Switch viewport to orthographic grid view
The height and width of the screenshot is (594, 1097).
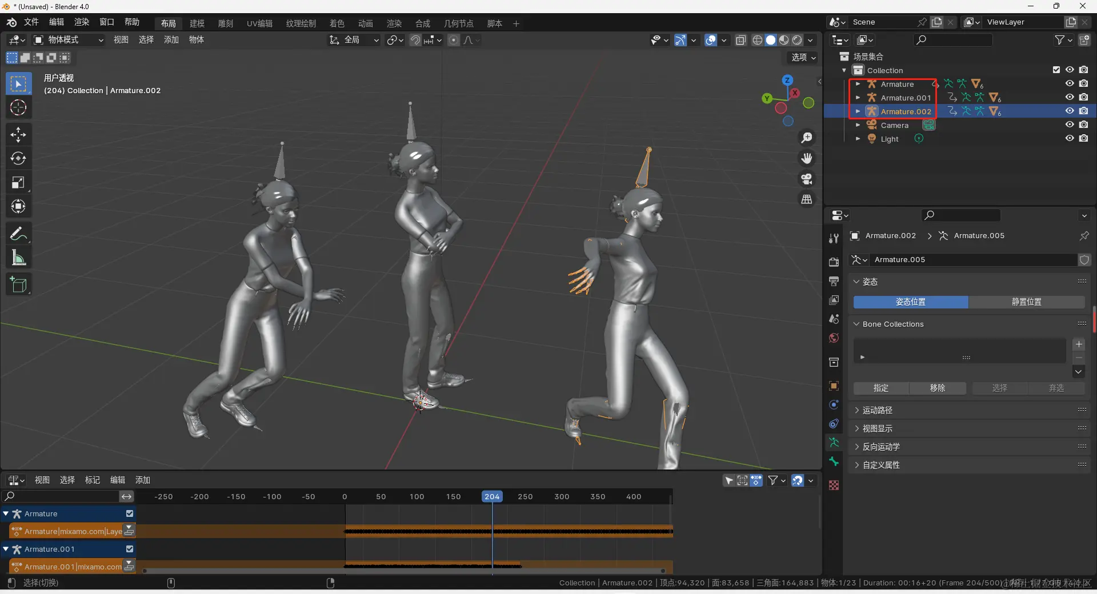tap(807, 199)
